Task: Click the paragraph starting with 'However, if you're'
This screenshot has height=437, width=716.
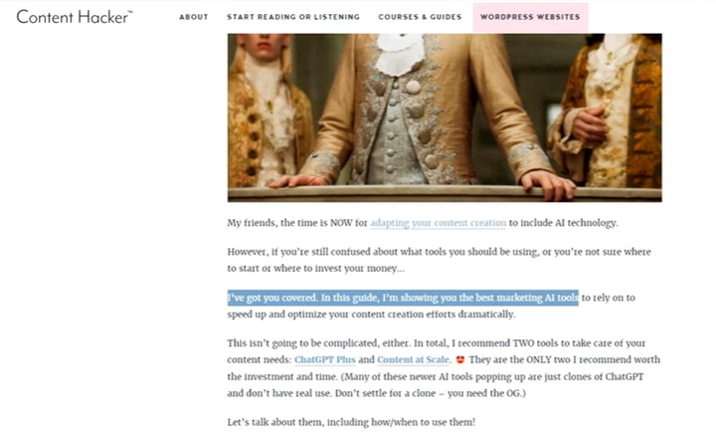Action: (x=439, y=260)
